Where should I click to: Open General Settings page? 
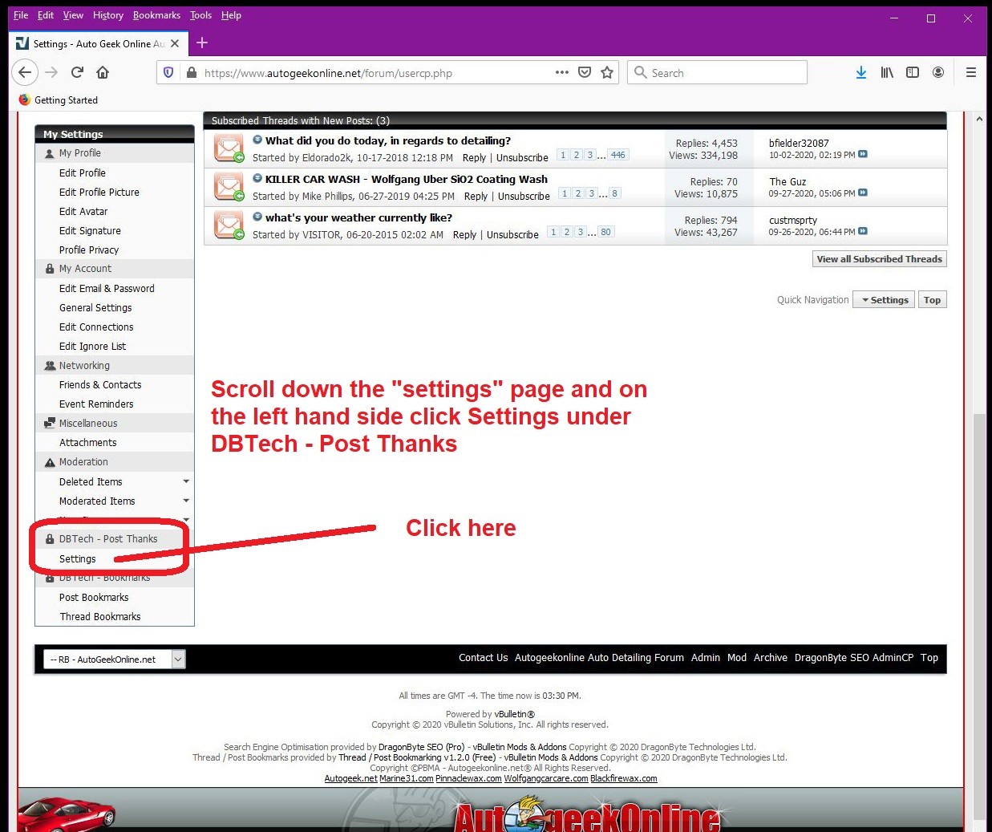tap(95, 308)
